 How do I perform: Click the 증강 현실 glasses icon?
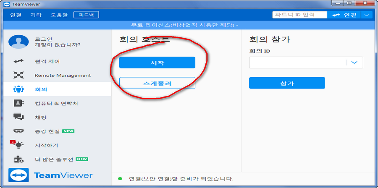[18, 131]
